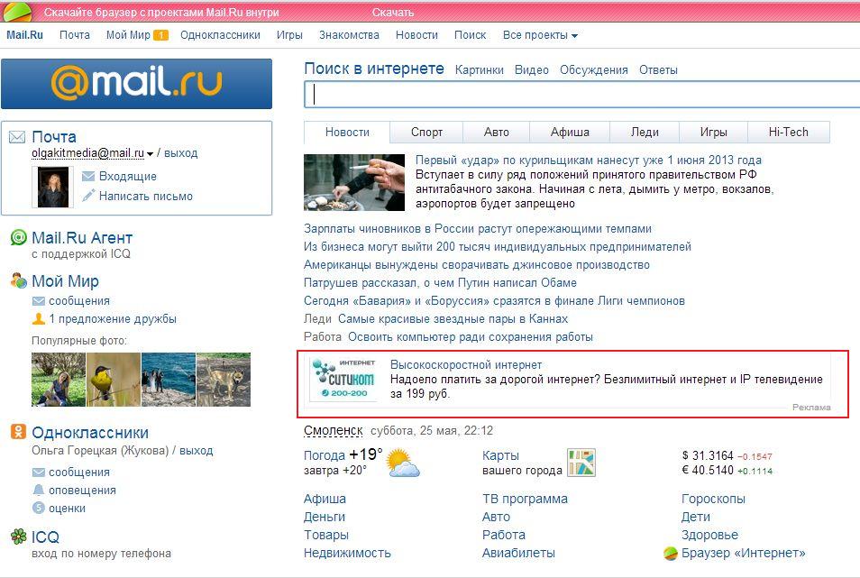This screenshot has width=860, height=578.
Task: Click the Почта envelope icon
Action: (x=17, y=136)
